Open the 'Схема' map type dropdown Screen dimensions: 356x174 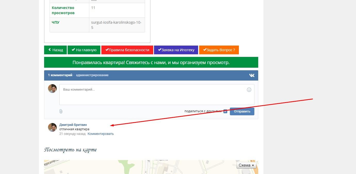(x=246, y=165)
